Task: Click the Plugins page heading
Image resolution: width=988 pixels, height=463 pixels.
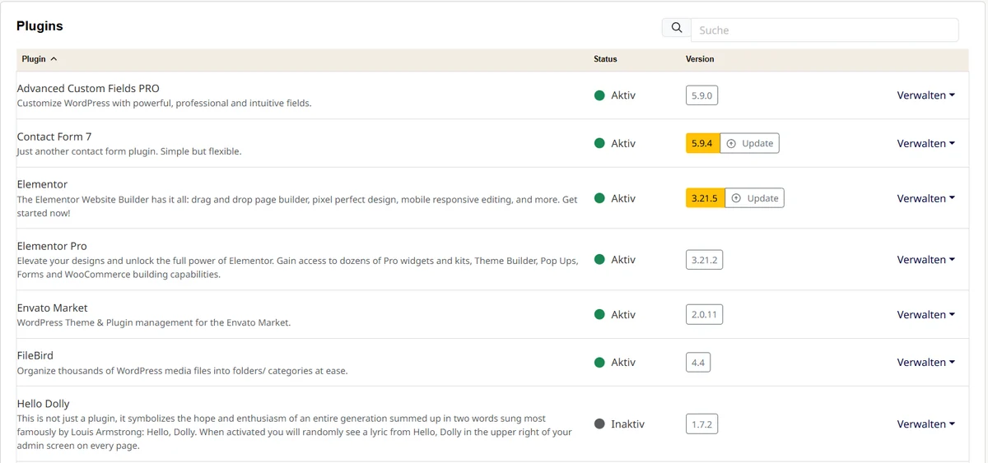Action: 40,25
